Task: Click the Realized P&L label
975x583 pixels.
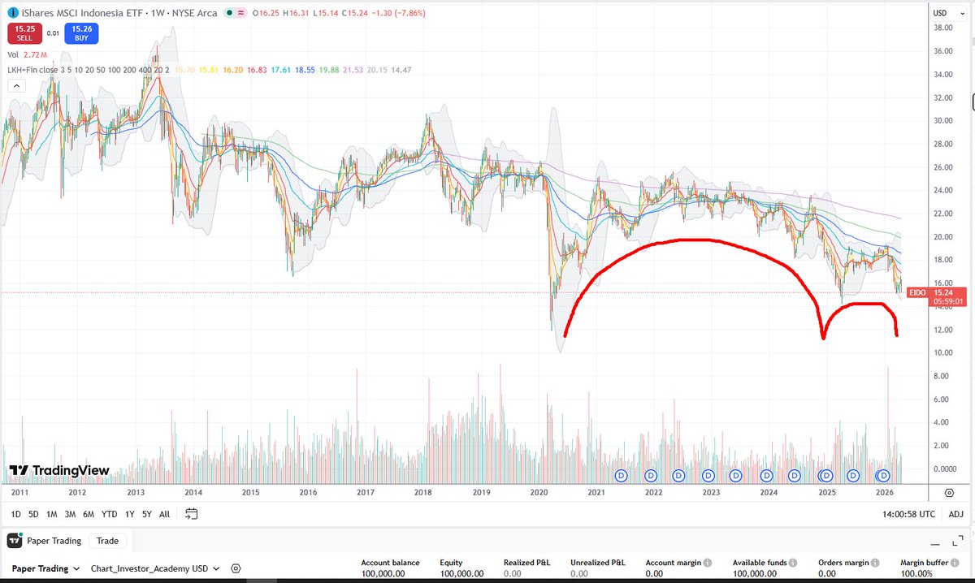Action: pyautogui.click(x=526, y=562)
